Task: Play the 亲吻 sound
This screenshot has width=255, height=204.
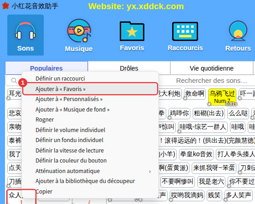Action: tap(15, 127)
